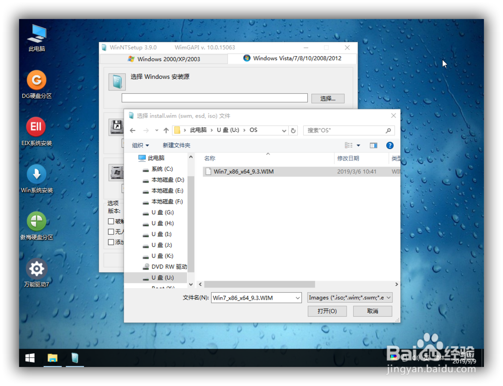Select file Win7_x86_x64_9.3.WIM in list

click(x=301, y=172)
